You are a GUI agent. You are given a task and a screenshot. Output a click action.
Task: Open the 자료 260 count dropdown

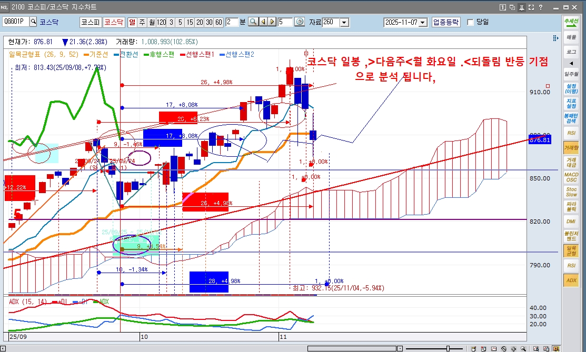point(344,22)
